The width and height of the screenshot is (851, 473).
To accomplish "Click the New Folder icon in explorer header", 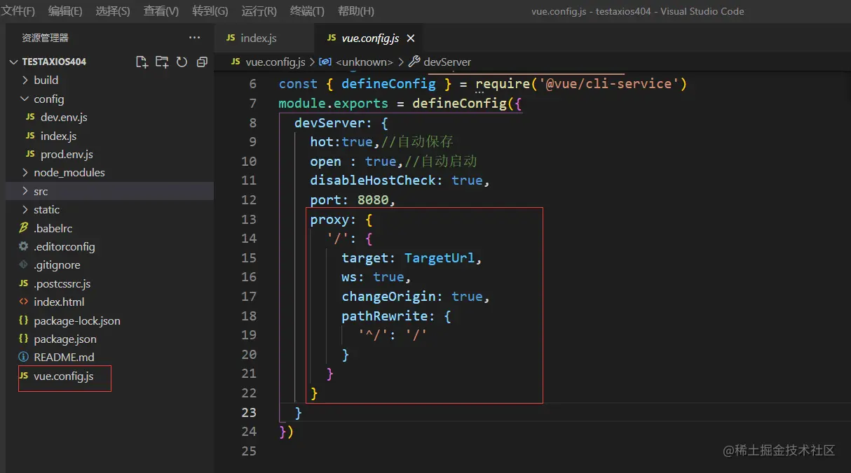I will coord(162,62).
